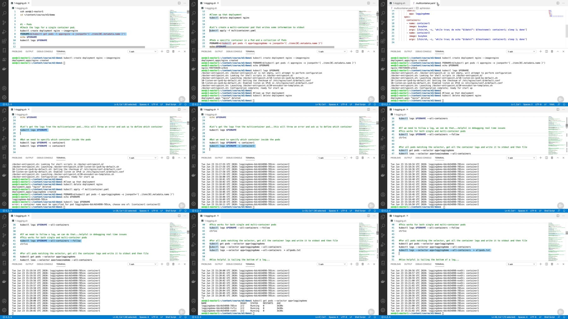Open Docker view in the multicontainer.yaml window

point(383,69)
